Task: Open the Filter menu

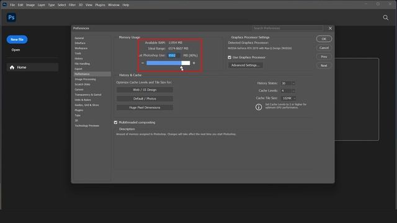Action: [72, 5]
